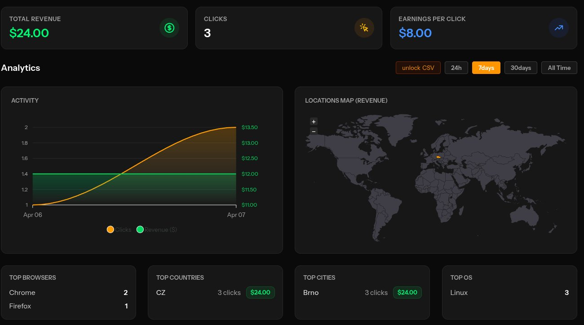The width and height of the screenshot is (584, 325).
Task: Select the 30days time range tab
Action: click(521, 68)
